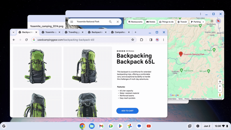Open the Files app from the shelf
This screenshot has width=231, height=130.
coord(92,126)
